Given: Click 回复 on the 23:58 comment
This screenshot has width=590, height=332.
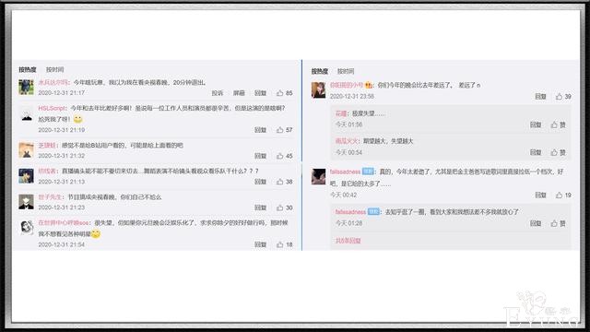Looking at the screenshot, I should 541,97.
